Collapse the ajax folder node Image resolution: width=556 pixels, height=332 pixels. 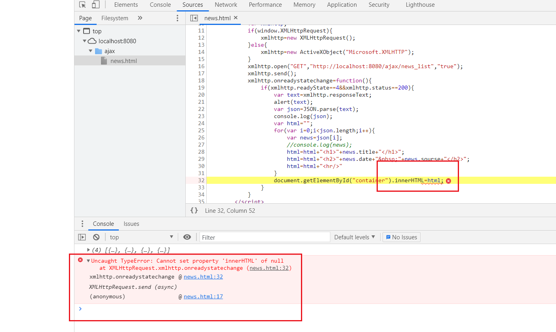coord(90,51)
